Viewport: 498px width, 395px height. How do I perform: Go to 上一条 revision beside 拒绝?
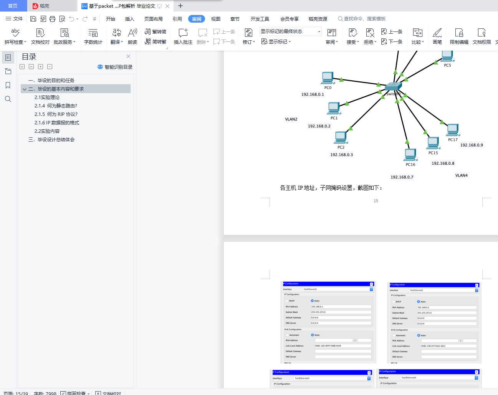coord(392,31)
